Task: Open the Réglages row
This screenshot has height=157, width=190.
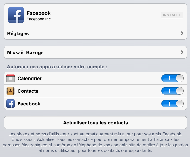Action: tap(95, 33)
